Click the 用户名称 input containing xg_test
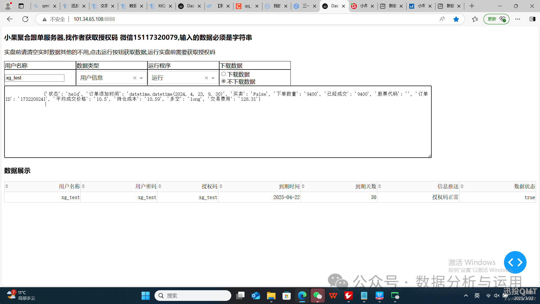The width and height of the screenshot is (540, 304). coord(35,78)
